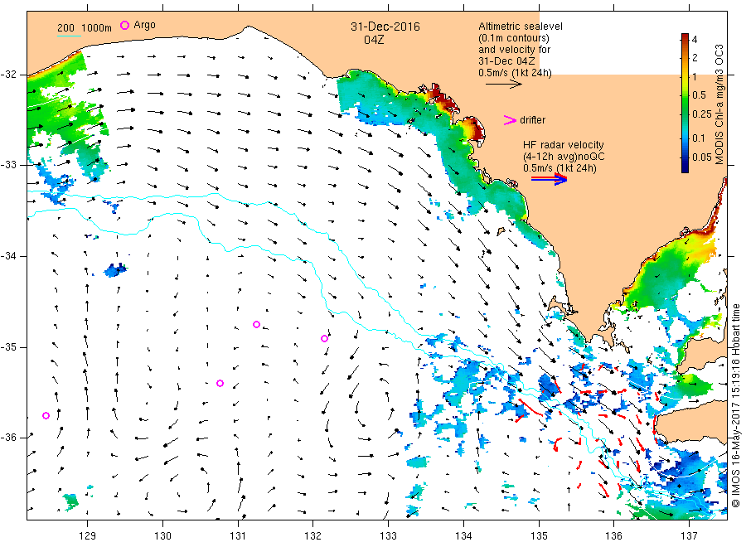Image resolution: width=746 pixels, height=547 pixels.
Task: Click the dark blue bottom of the chlorophyll colorbar
Action: 685,168
